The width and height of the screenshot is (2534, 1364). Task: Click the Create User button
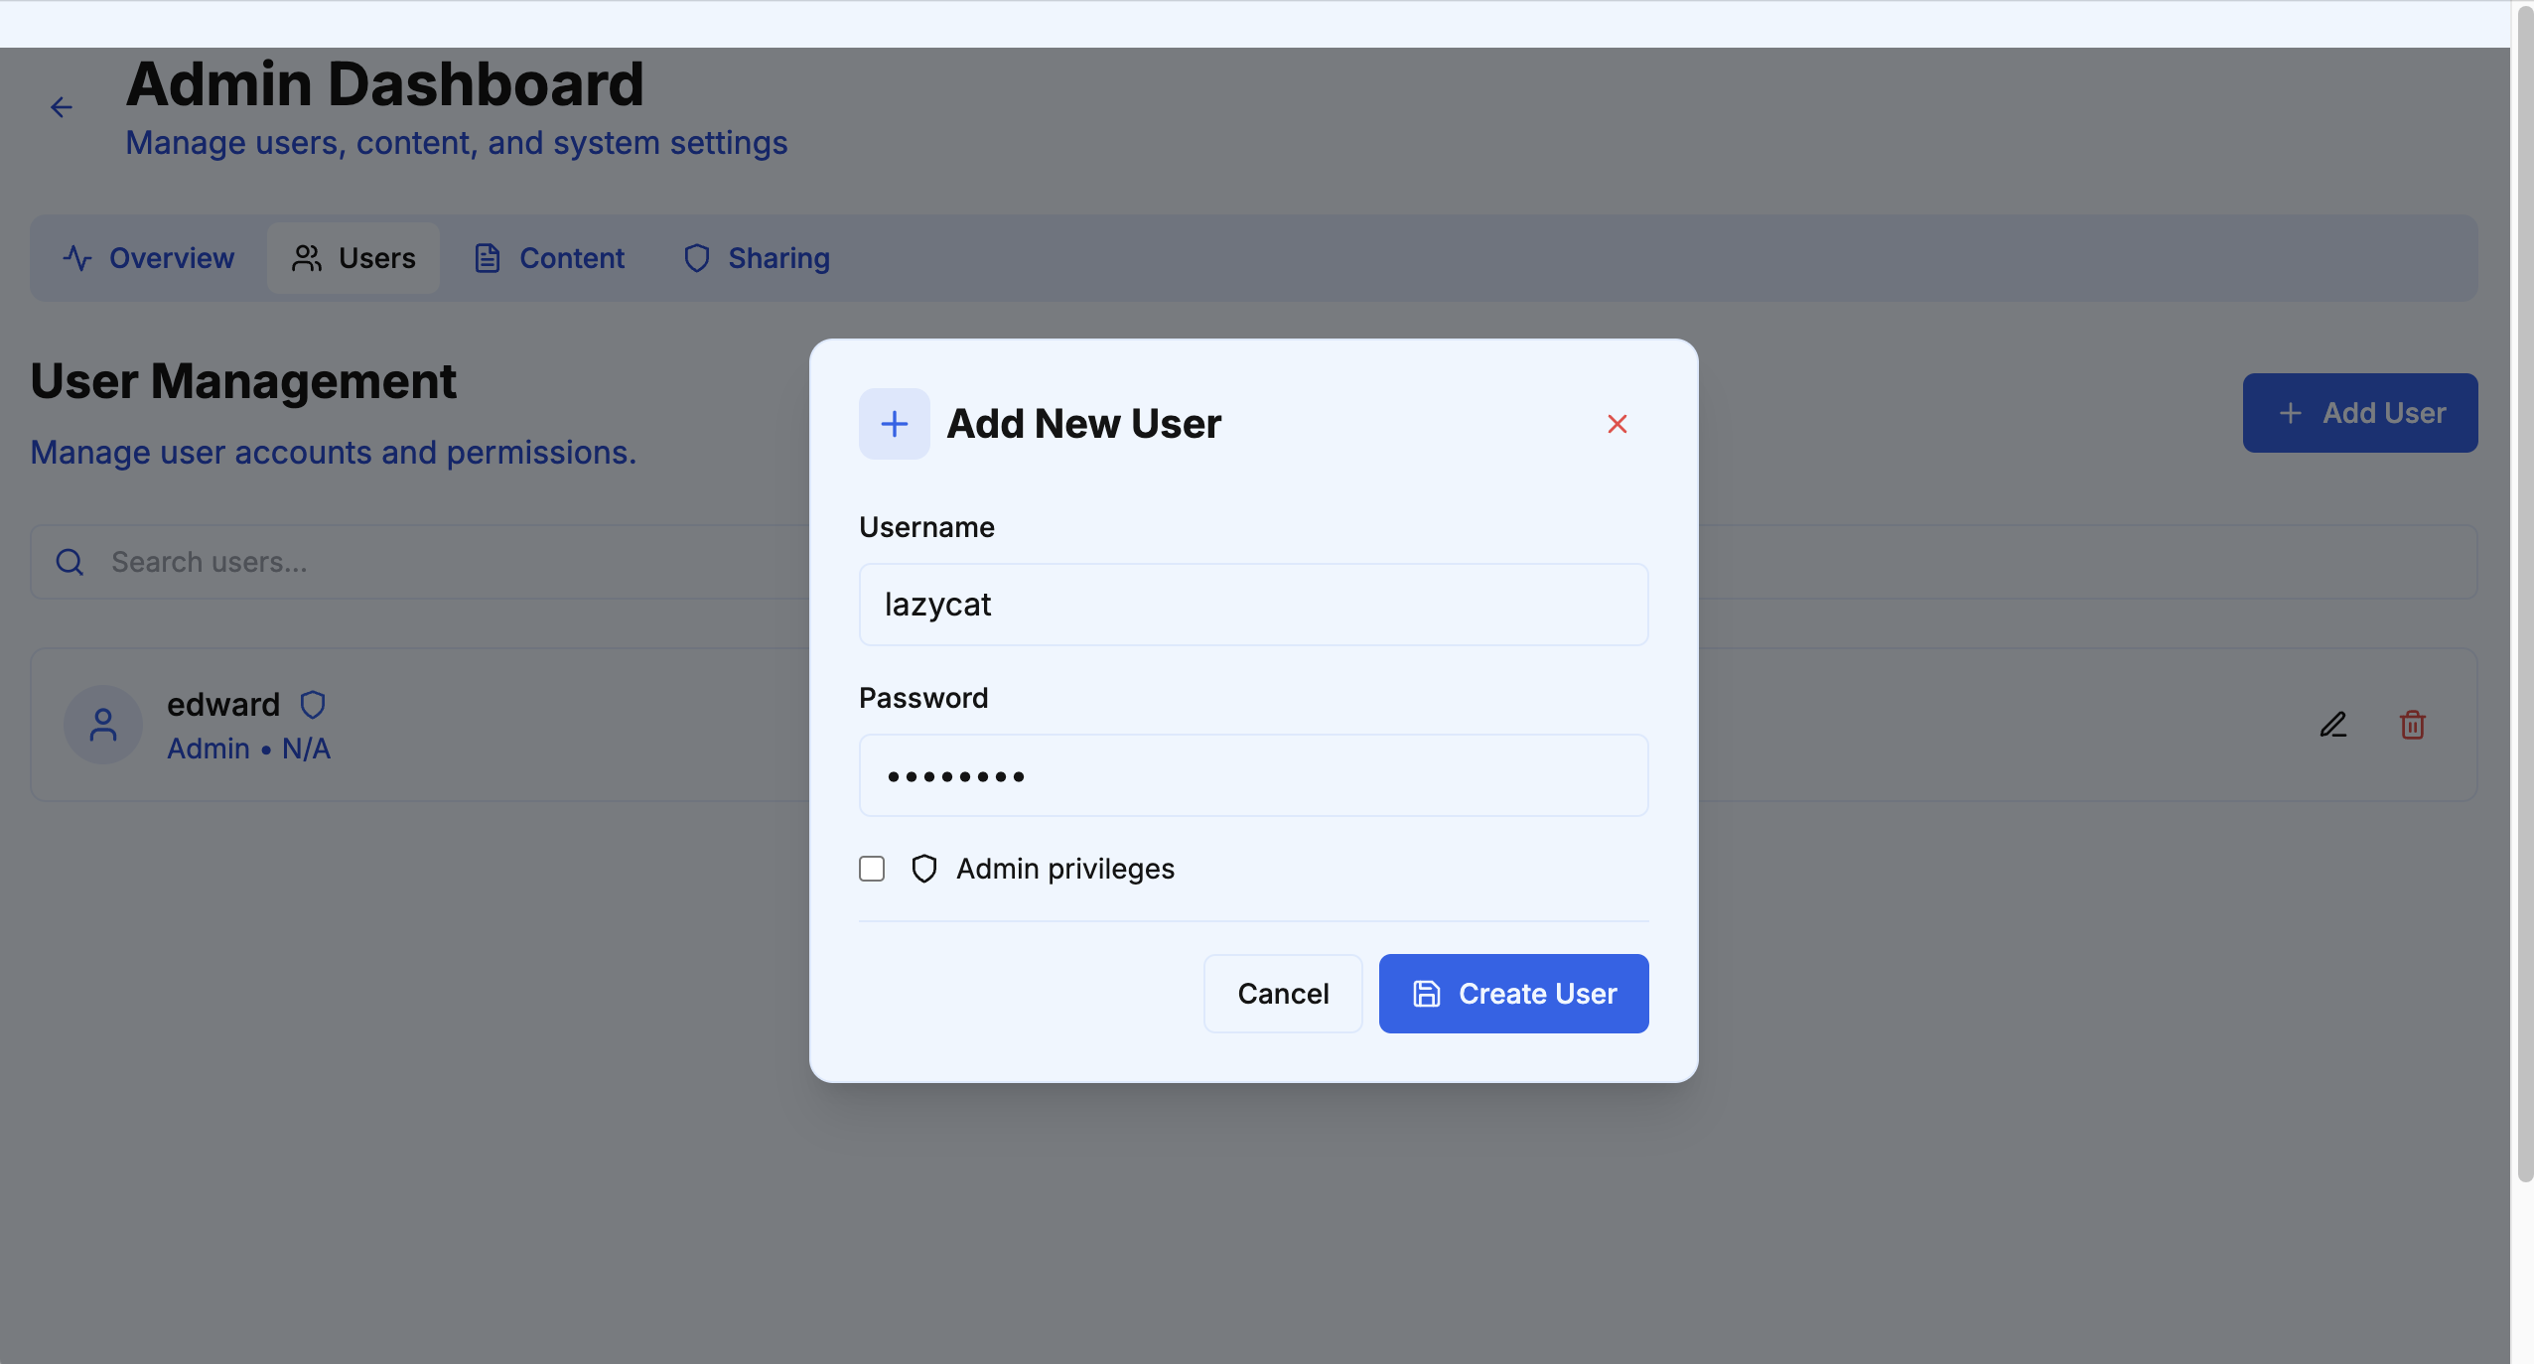[1514, 994]
